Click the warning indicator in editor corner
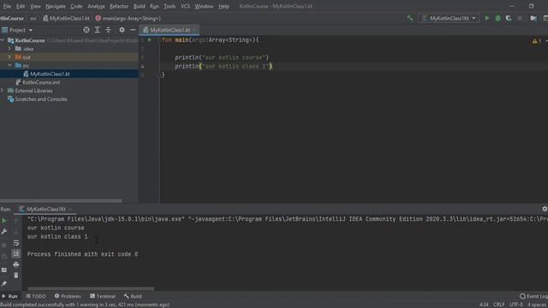The height and width of the screenshot is (308, 548). (537, 41)
